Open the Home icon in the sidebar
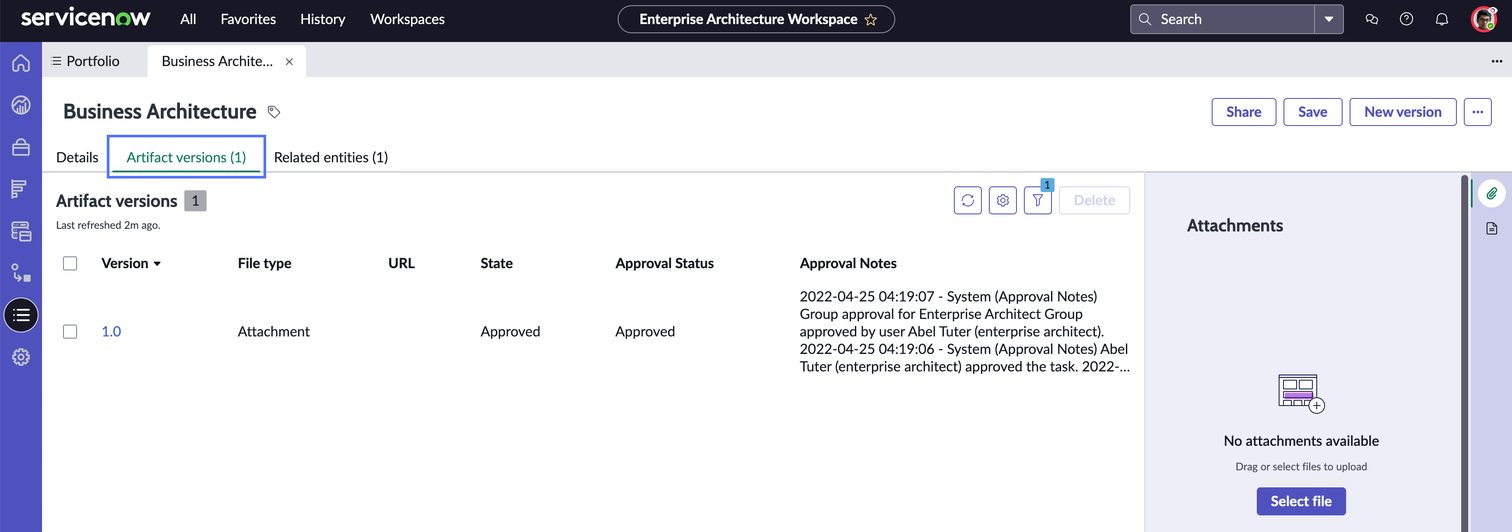This screenshot has height=532, width=1512. [x=21, y=63]
